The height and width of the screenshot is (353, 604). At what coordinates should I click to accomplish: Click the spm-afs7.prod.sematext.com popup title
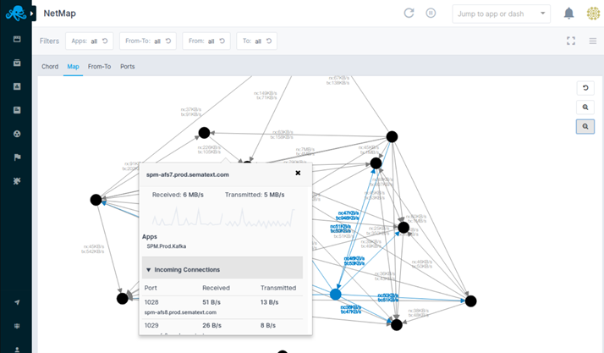click(x=188, y=174)
